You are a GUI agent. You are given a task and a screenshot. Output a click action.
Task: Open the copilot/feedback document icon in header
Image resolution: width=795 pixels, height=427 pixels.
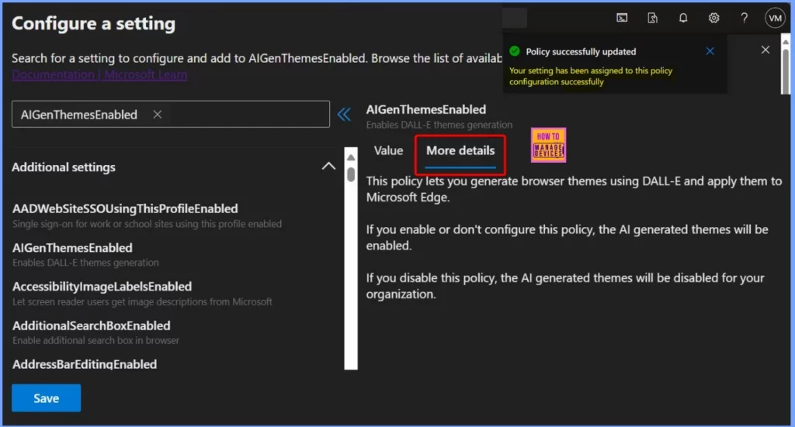pyautogui.click(x=652, y=19)
